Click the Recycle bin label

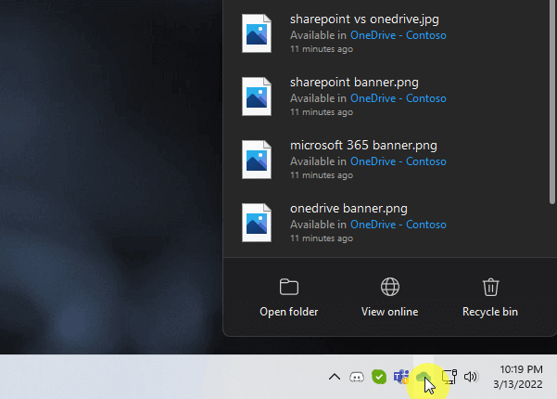(x=490, y=312)
